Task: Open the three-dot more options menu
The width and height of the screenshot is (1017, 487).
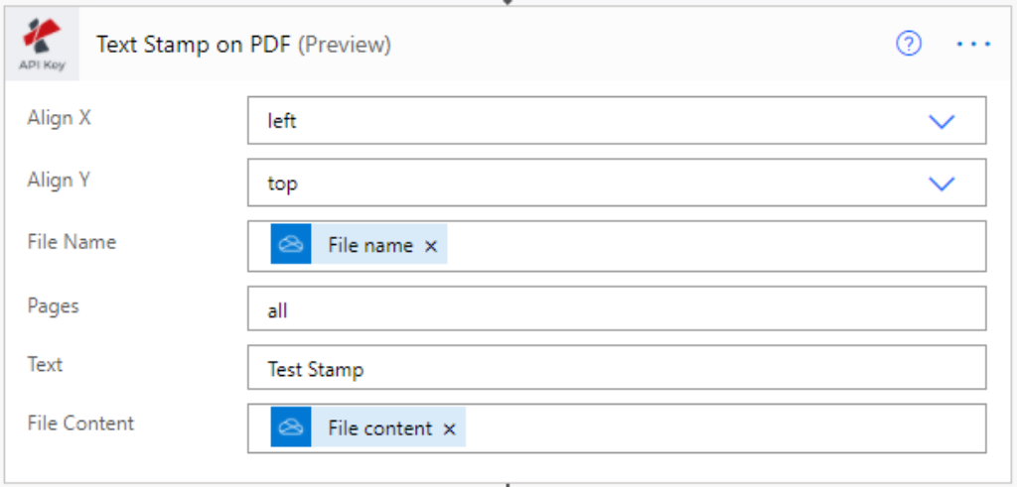Action: (x=973, y=45)
